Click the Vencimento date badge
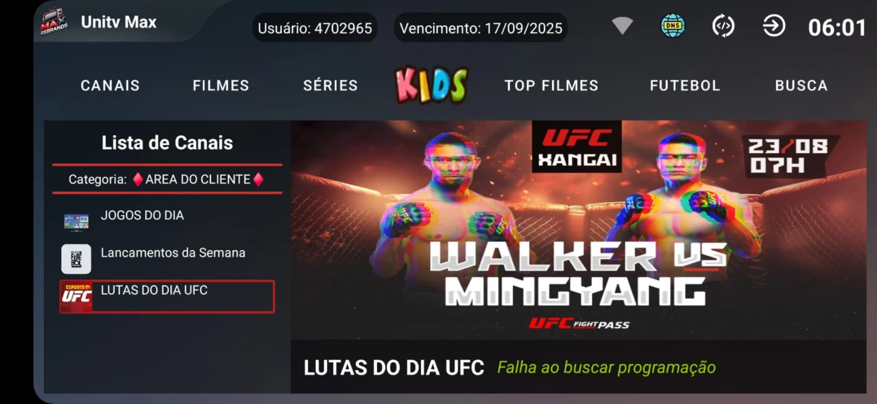Image resolution: width=877 pixels, height=404 pixels. [481, 28]
